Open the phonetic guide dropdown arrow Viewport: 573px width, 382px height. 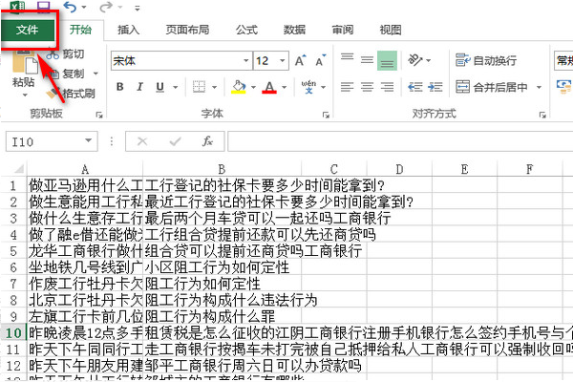[324, 87]
